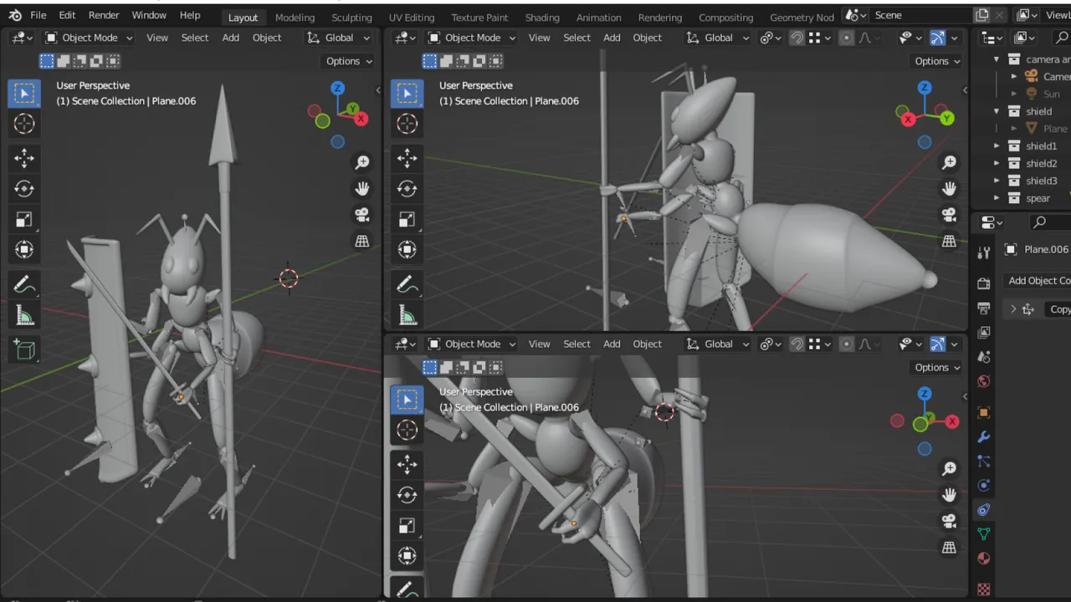Open the Object Data green triangle tab
Screen dimensions: 1071x602
point(984,533)
